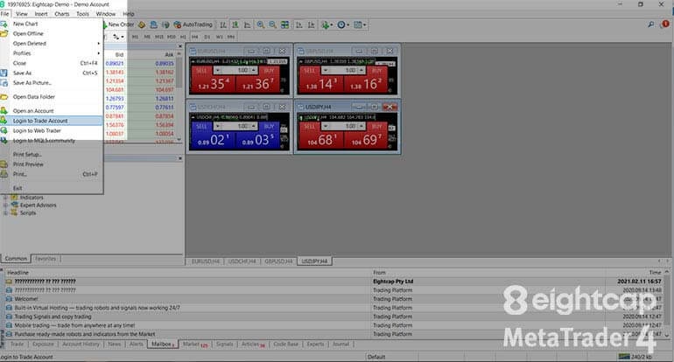Click the New Order toolbar button

(117, 24)
